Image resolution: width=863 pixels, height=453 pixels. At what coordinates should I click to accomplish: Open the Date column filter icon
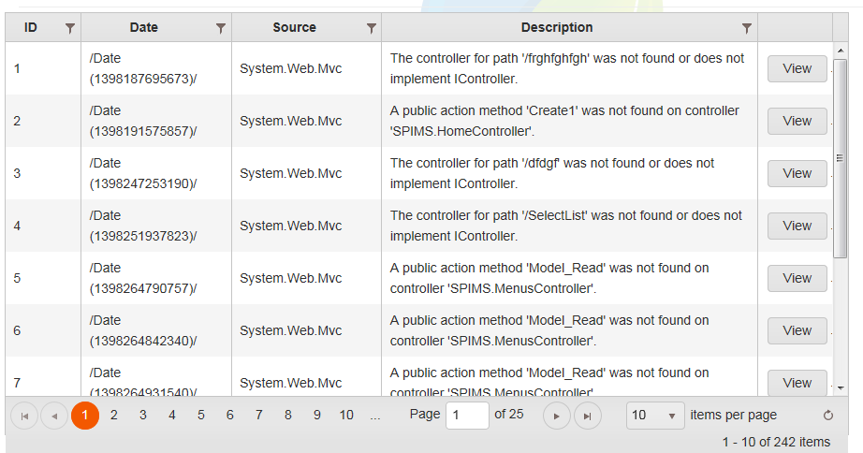click(x=220, y=28)
